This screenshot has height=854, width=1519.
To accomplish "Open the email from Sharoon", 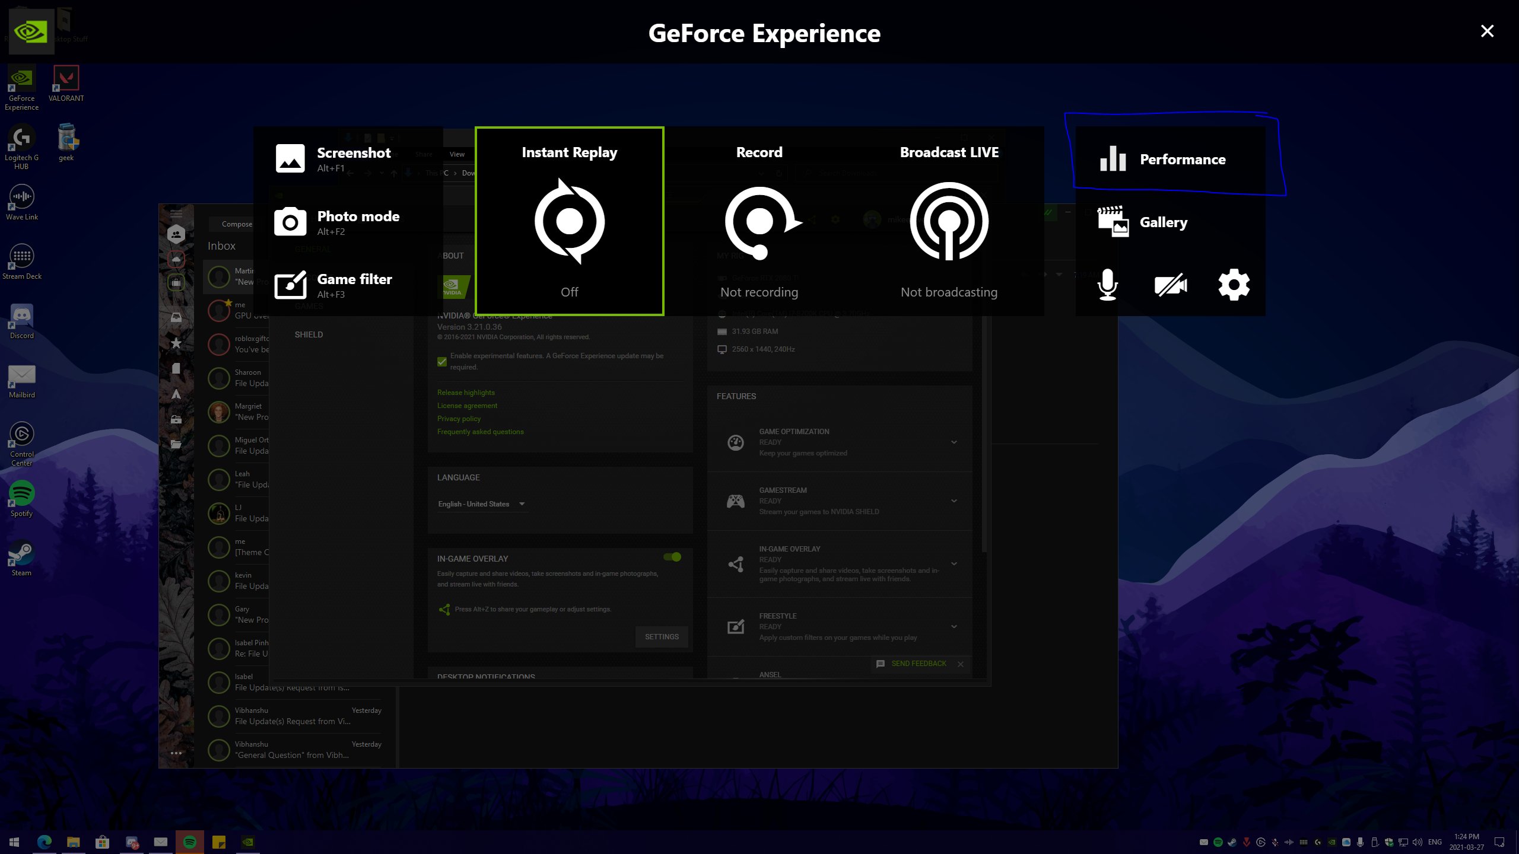I will [236, 378].
